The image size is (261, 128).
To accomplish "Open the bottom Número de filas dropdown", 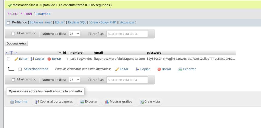I will pyautogui.click(x=74, y=80).
